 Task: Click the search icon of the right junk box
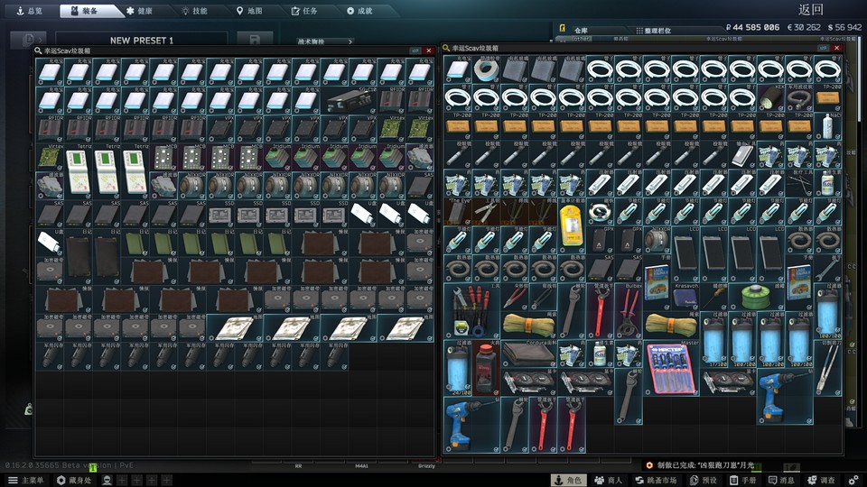(x=446, y=48)
